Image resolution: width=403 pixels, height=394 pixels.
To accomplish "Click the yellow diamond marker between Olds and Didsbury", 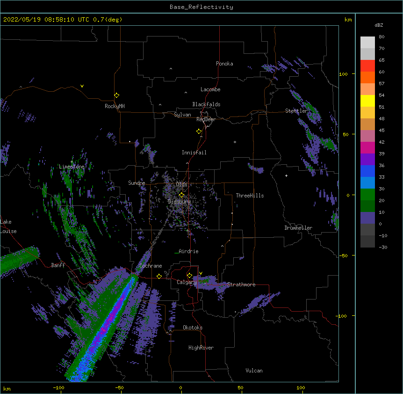I will point(181,195).
